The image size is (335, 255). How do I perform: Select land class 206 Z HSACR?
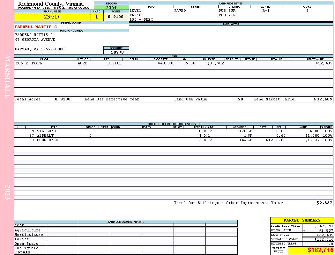click(x=29, y=63)
